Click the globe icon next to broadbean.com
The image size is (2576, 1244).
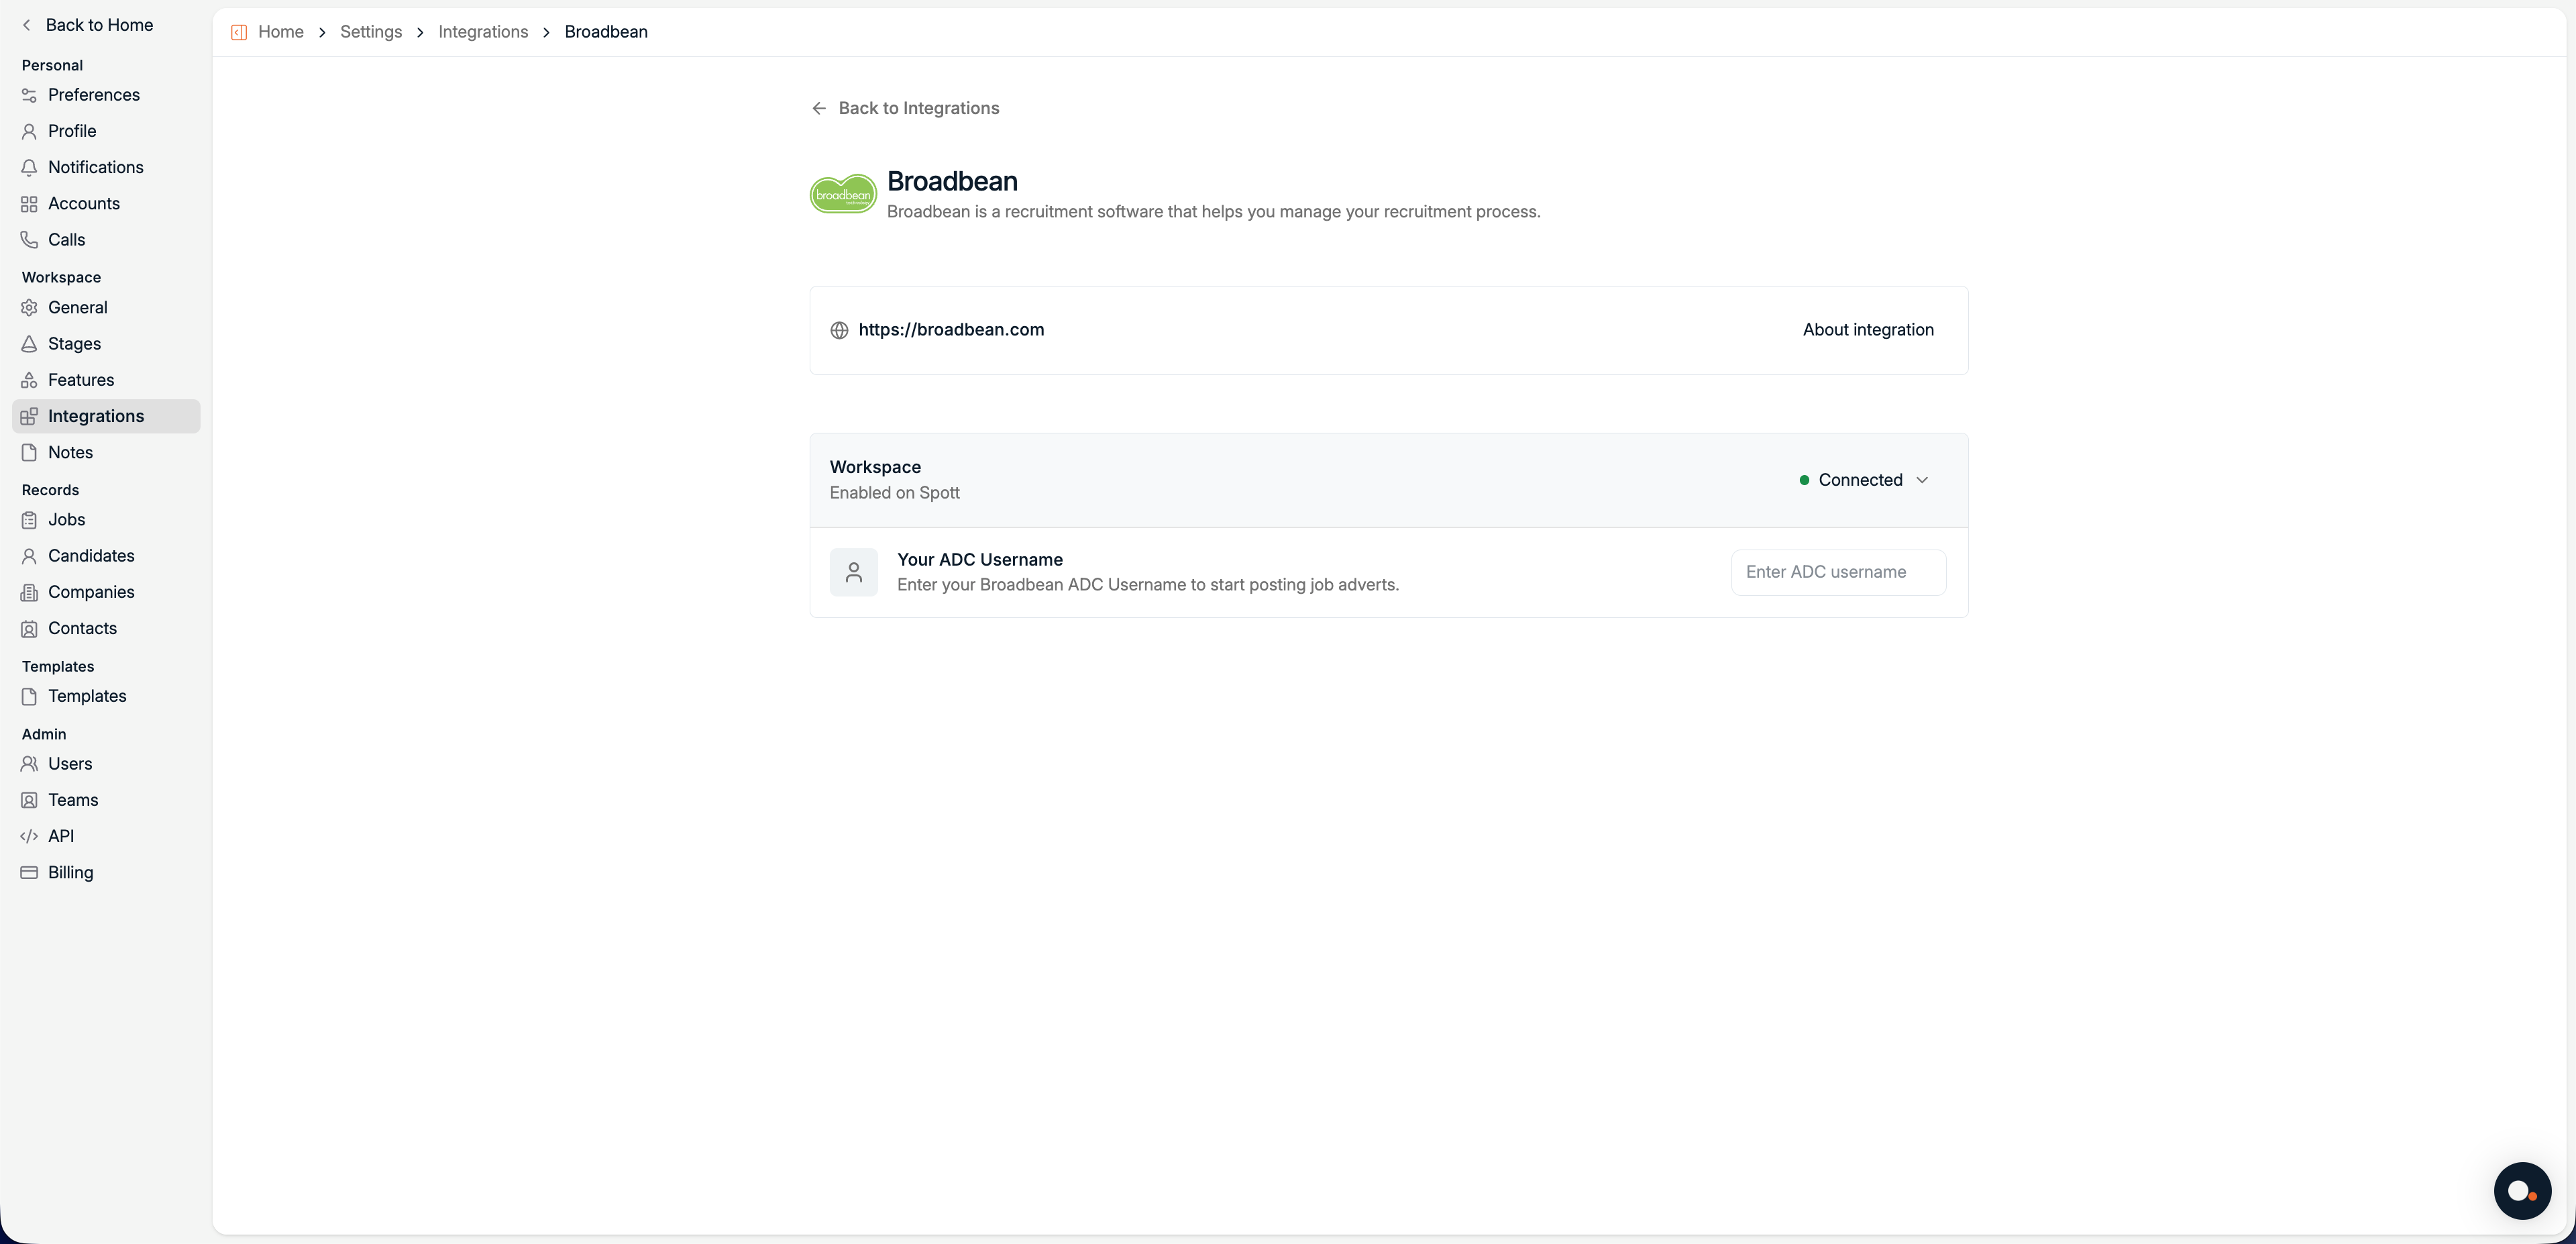[839, 330]
